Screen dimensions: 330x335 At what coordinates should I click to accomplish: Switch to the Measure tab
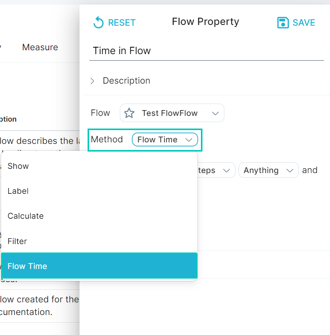(x=40, y=47)
